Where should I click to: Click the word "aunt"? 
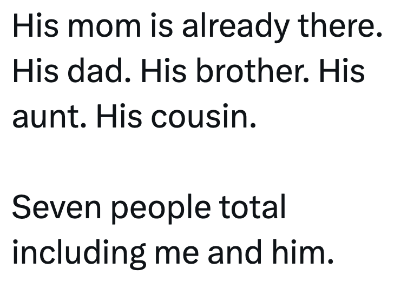click(46, 118)
